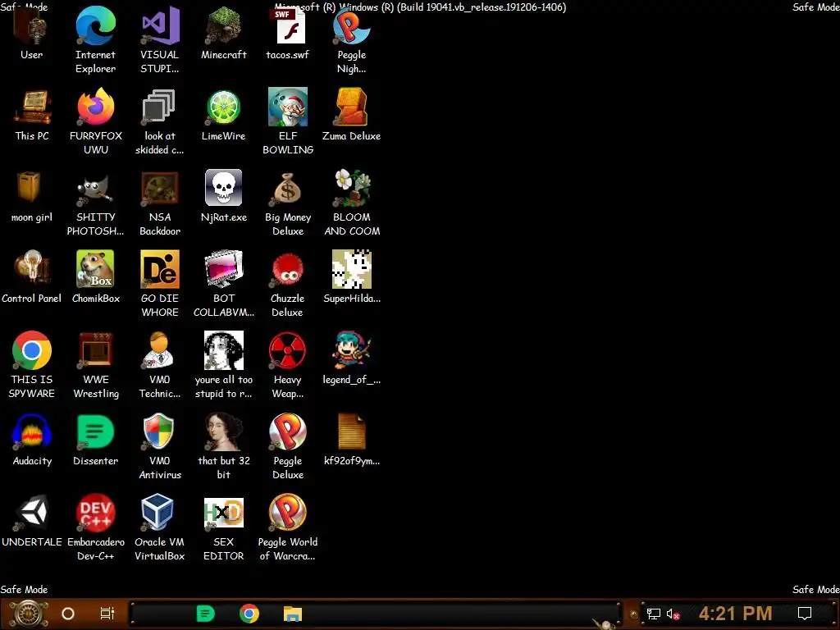Open Task View from the taskbar
This screenshot has width=840, height=630.
coord(107,614)
